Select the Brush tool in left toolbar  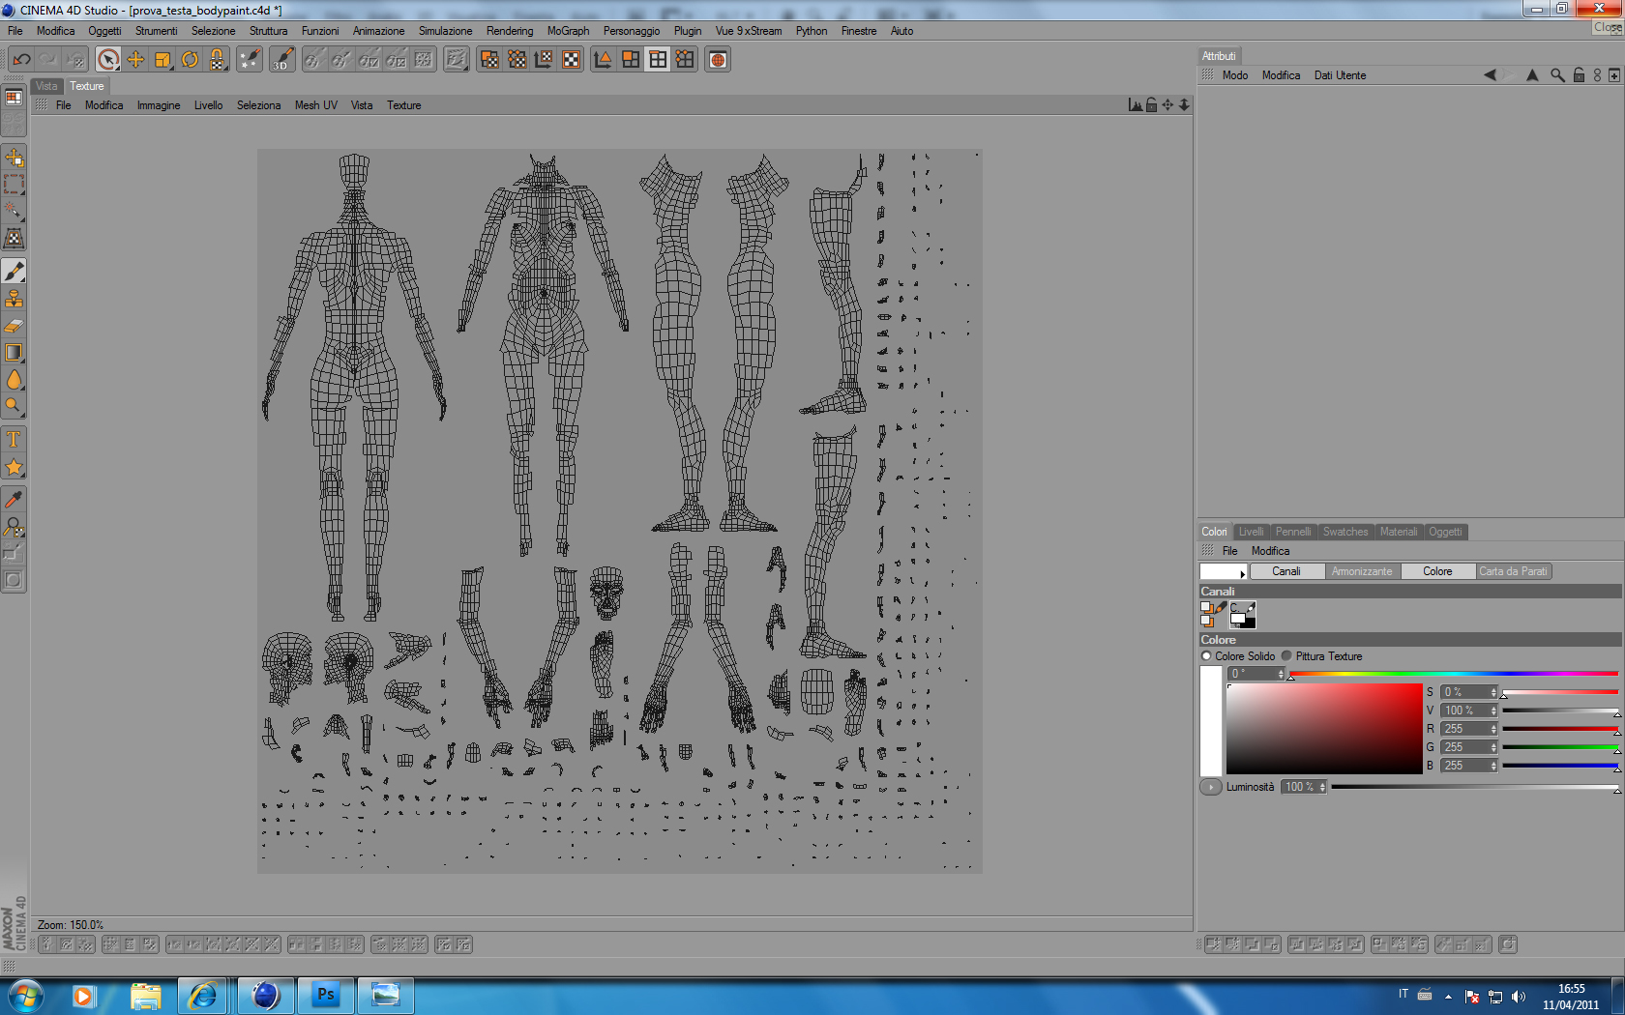pyautogui.click(x=14, y=272)
